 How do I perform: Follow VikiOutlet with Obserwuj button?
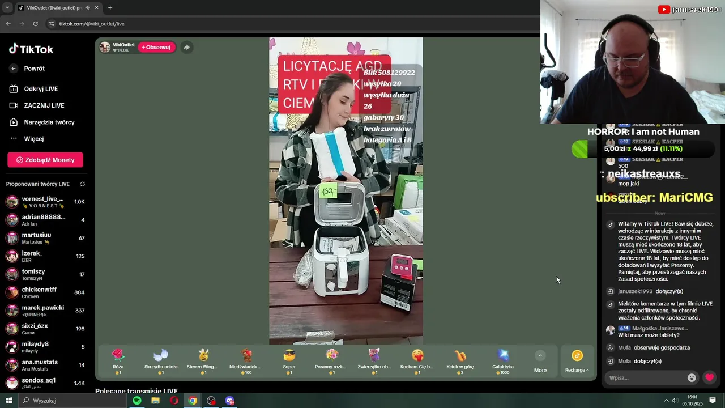(156, 47)
